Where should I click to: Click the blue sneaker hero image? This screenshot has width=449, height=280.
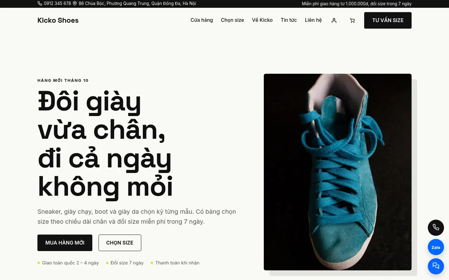337,172
